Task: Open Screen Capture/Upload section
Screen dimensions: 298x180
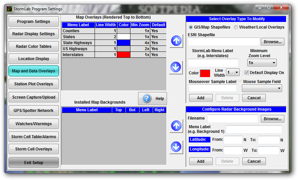Action: click(34, 97)
